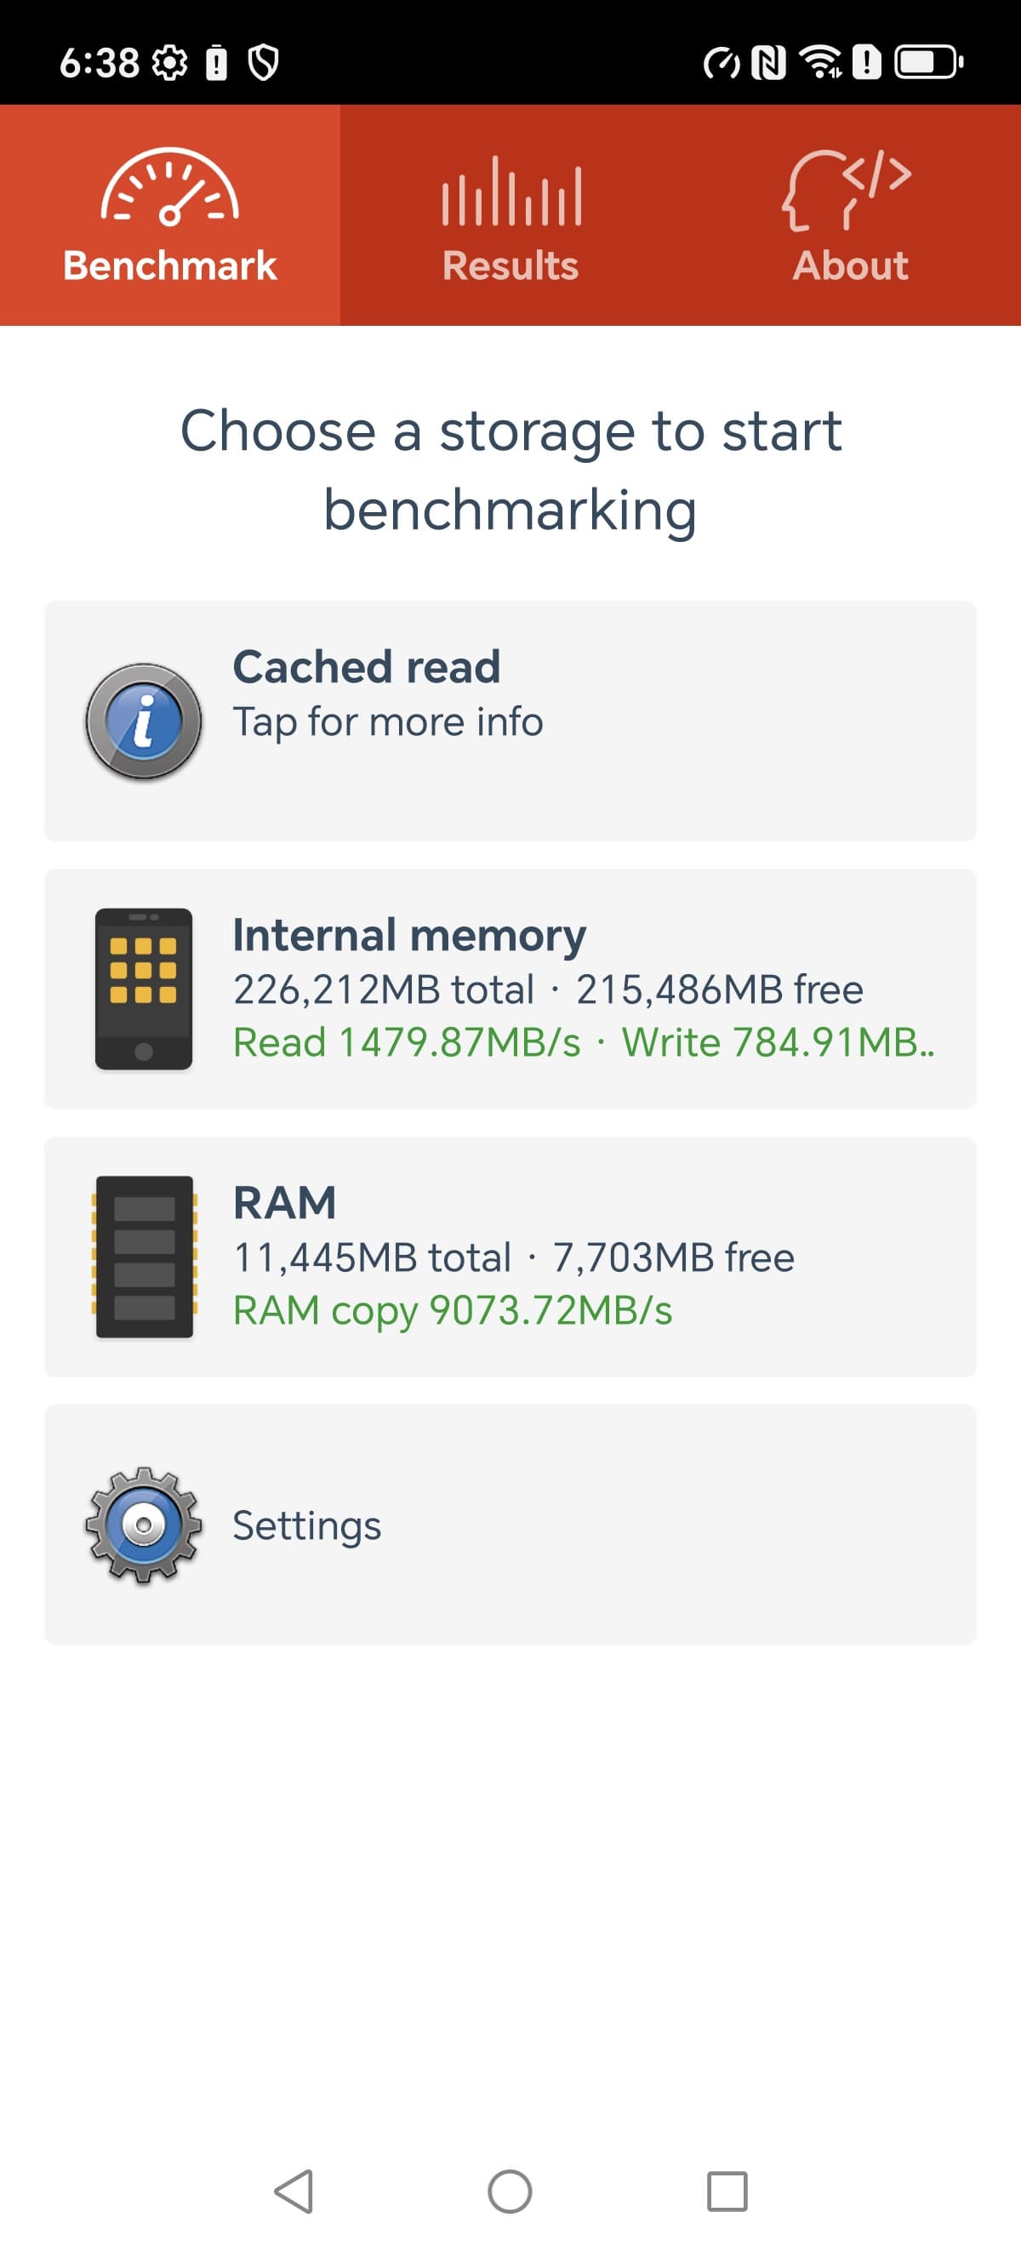This screenshot has width=1021, height=2246.
Task: Start RAM benchmark via RAM title
Action: (x=284, y=1203)
